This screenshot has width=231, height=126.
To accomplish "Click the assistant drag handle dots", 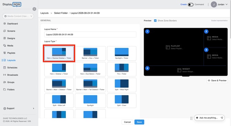I will 191,118.
